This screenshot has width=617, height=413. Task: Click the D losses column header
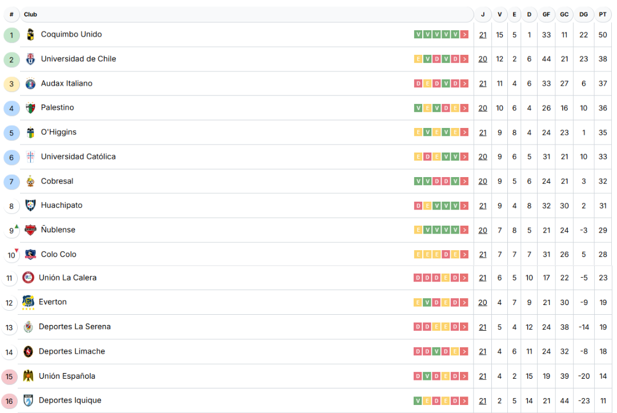coord(529,14)
